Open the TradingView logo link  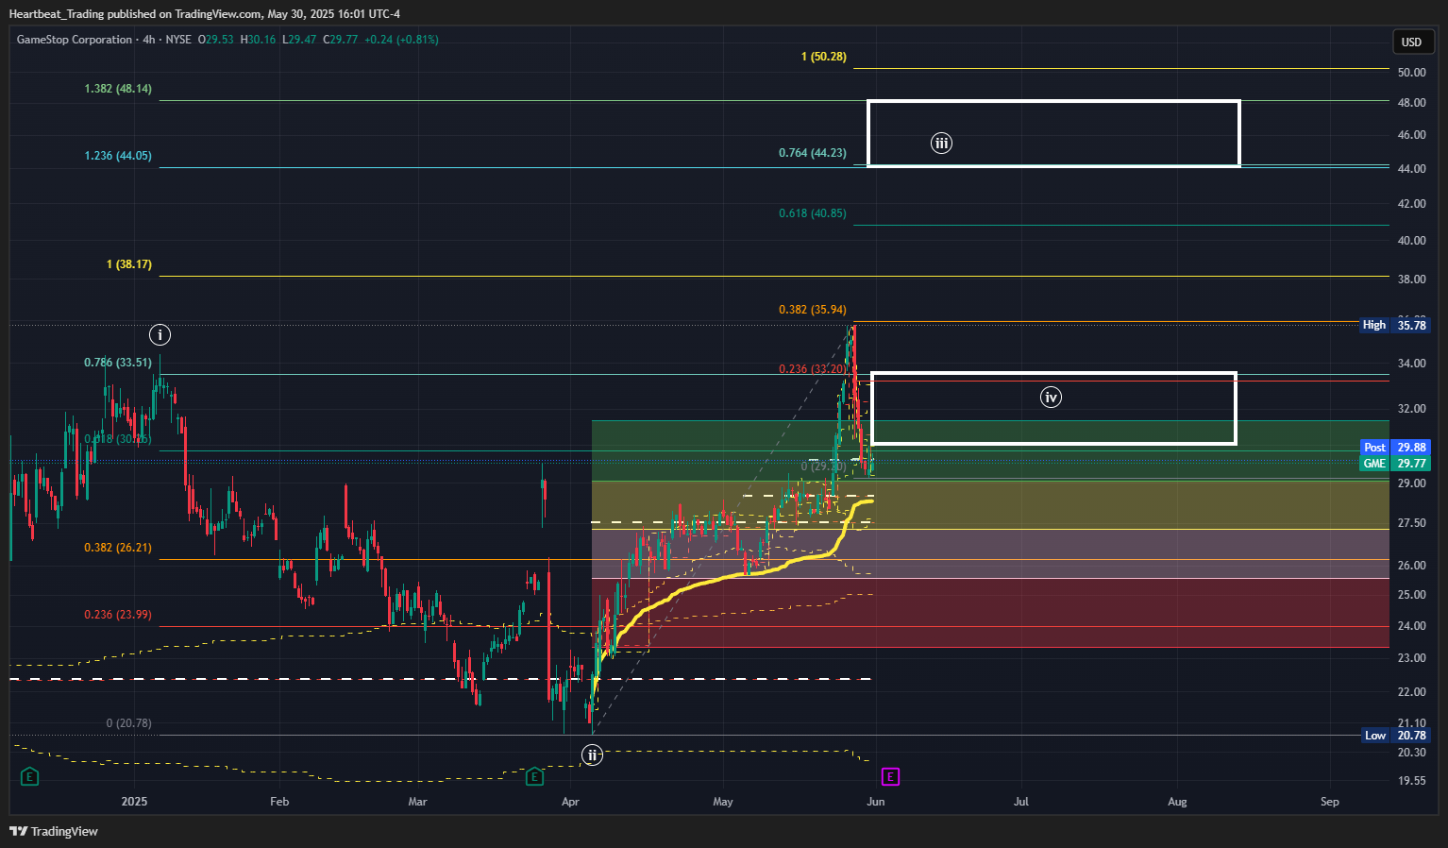tap(54, 831)
